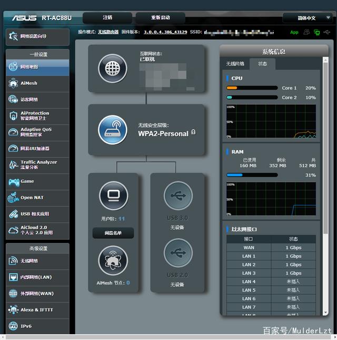Click the RAM usage graph
This screenshot has height=340, width=337.
(271, 199)
